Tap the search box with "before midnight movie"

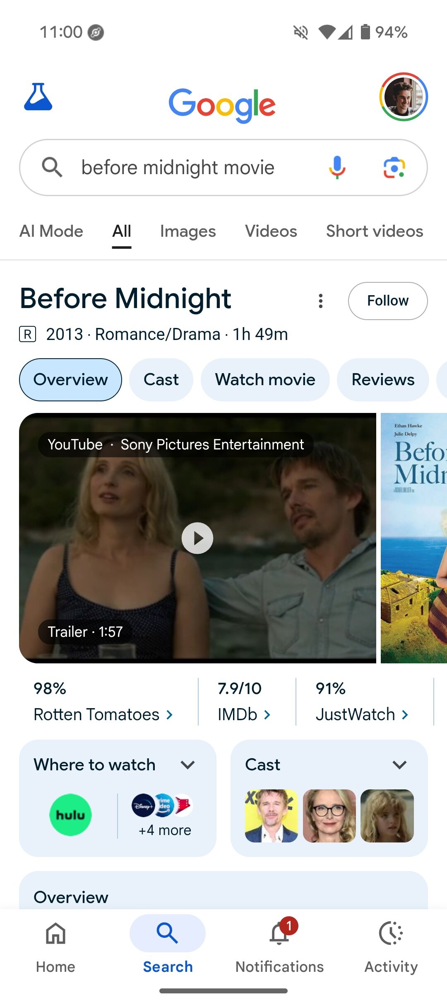pyautogui.click(x=178, y=167)
